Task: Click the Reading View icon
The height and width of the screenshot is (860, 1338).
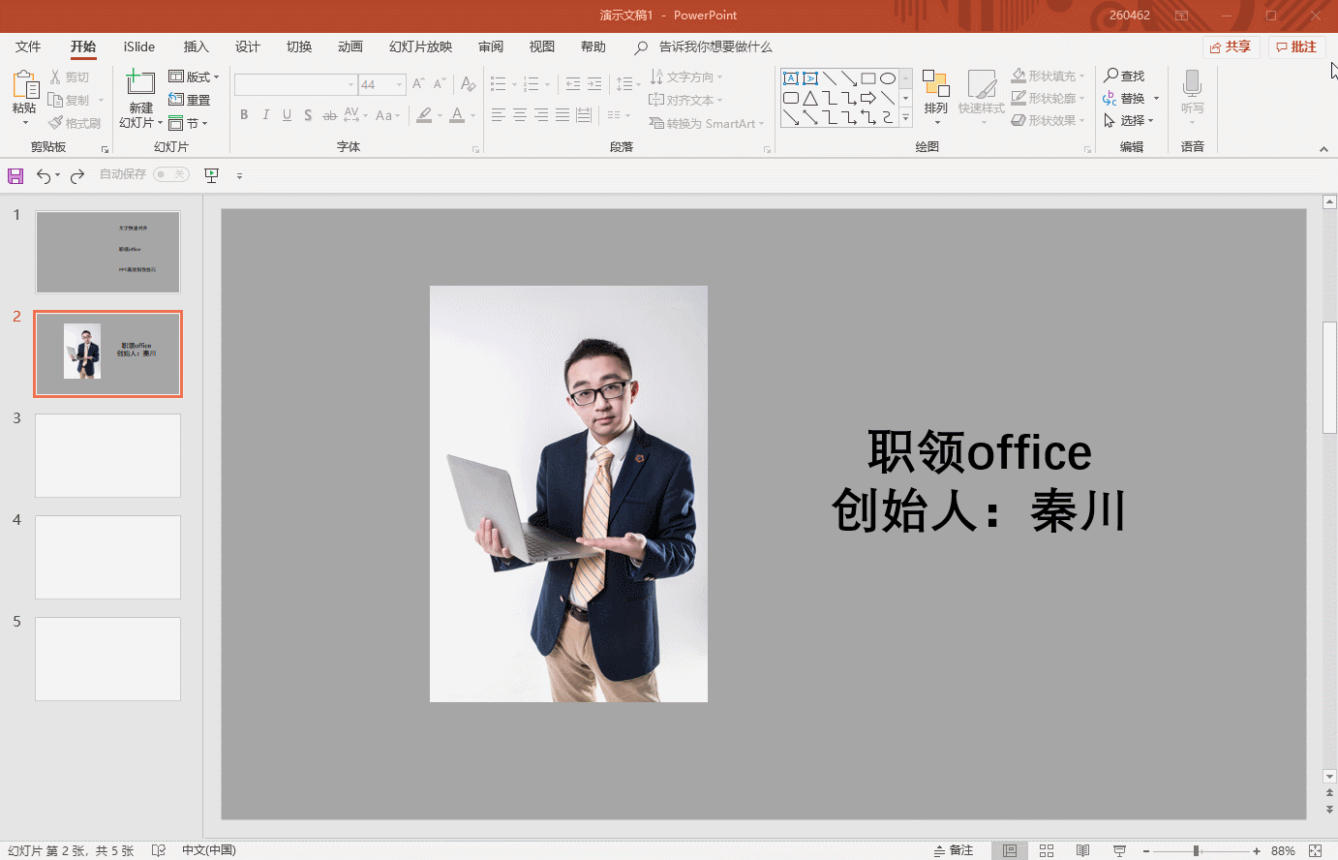Action: tap(1082, 849)
